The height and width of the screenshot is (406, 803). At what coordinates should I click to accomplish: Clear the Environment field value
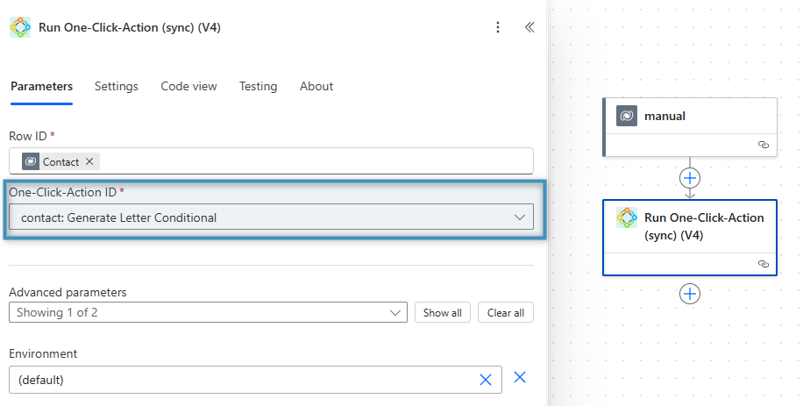486,380
